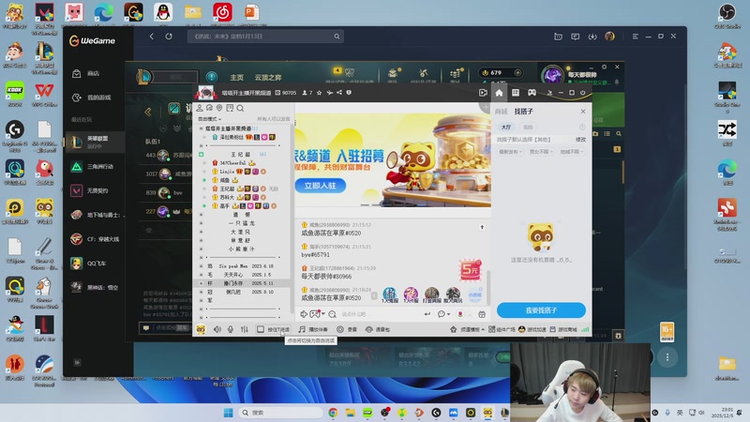Open WeGame user avatar in header

click(609, 37)
